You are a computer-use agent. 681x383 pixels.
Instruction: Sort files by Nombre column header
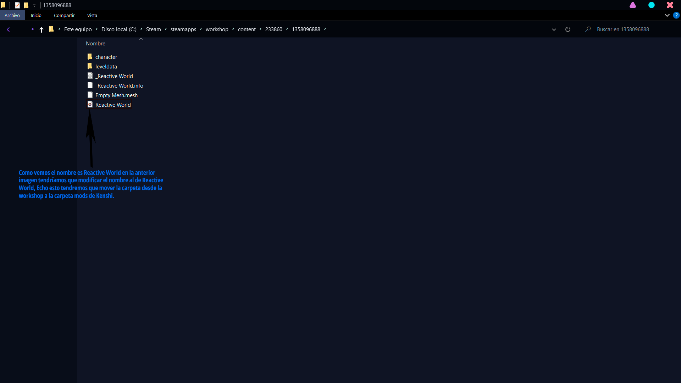tap(95, 44)
